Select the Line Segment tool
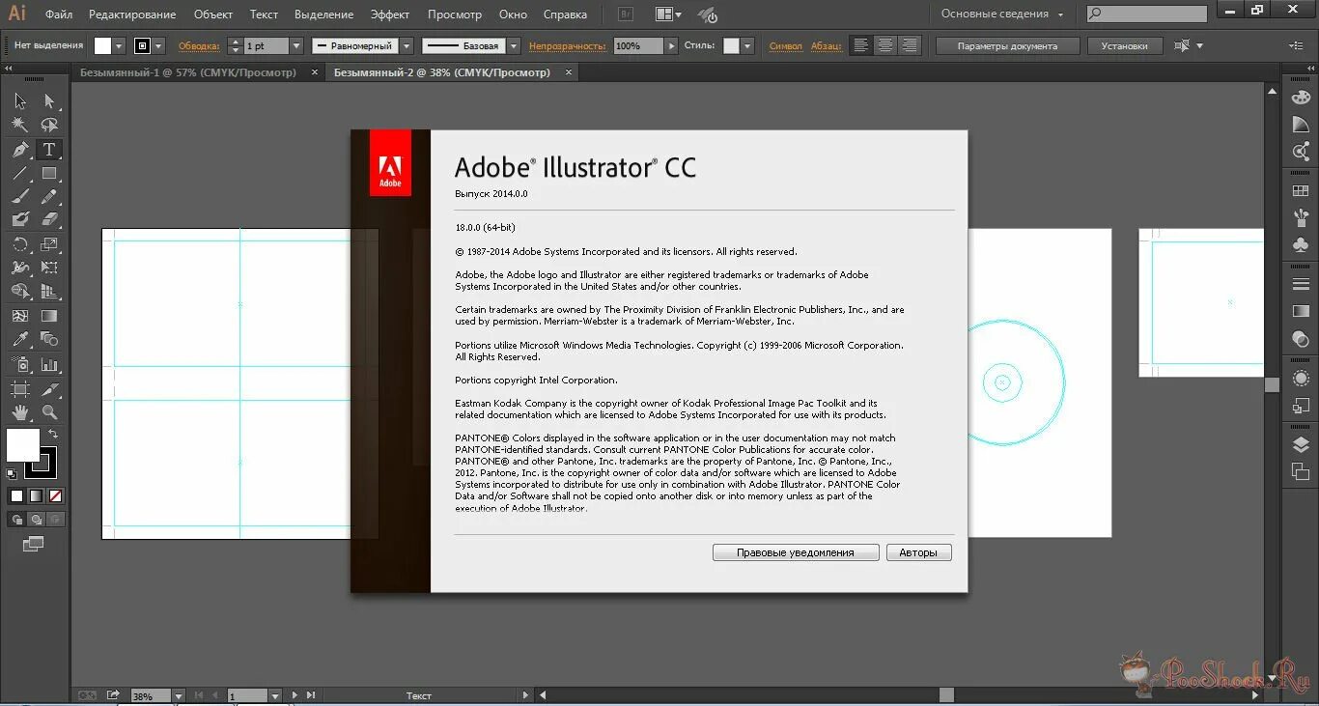This screenshot has height=706, width=1319. pyautogui.click(x=20, y=174)
